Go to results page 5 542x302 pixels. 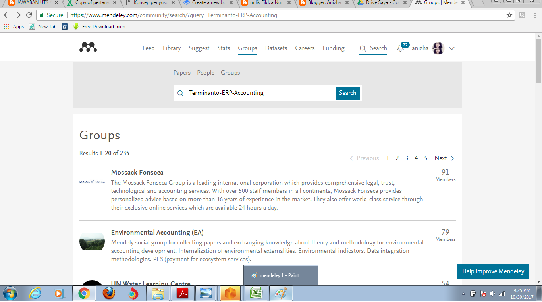point(426,158)
